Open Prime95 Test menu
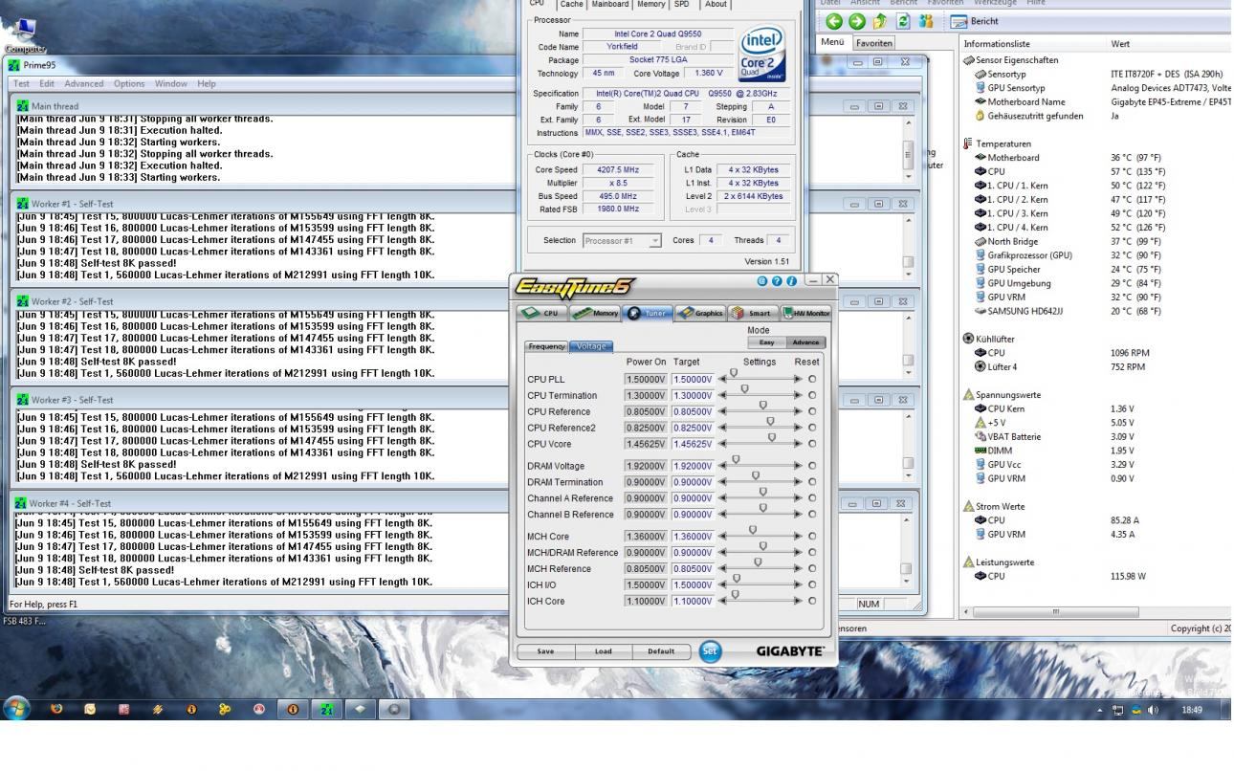Viewport: 1234px width, 771px height. pos(20,83)
